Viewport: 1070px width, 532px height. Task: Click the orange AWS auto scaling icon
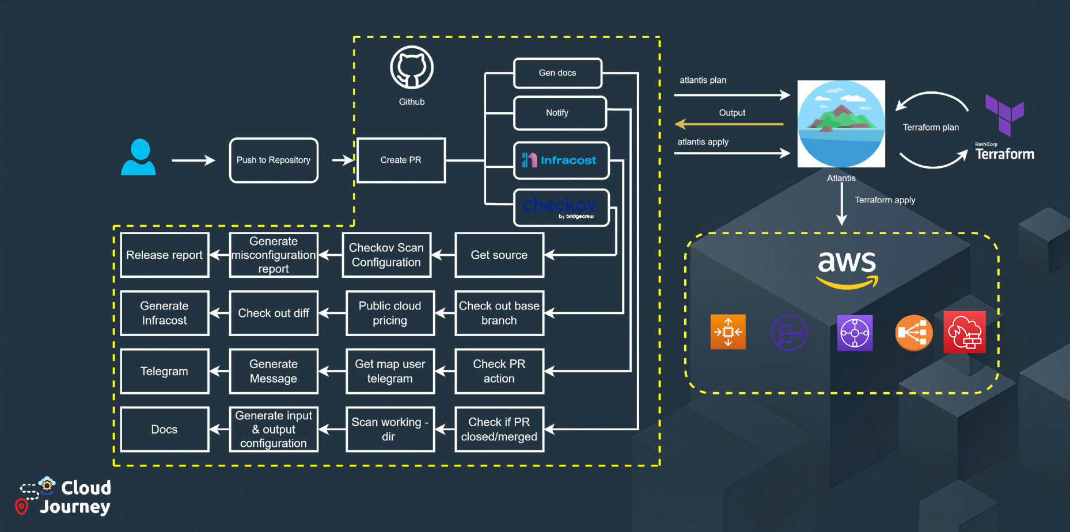click(x=728, y=332)
